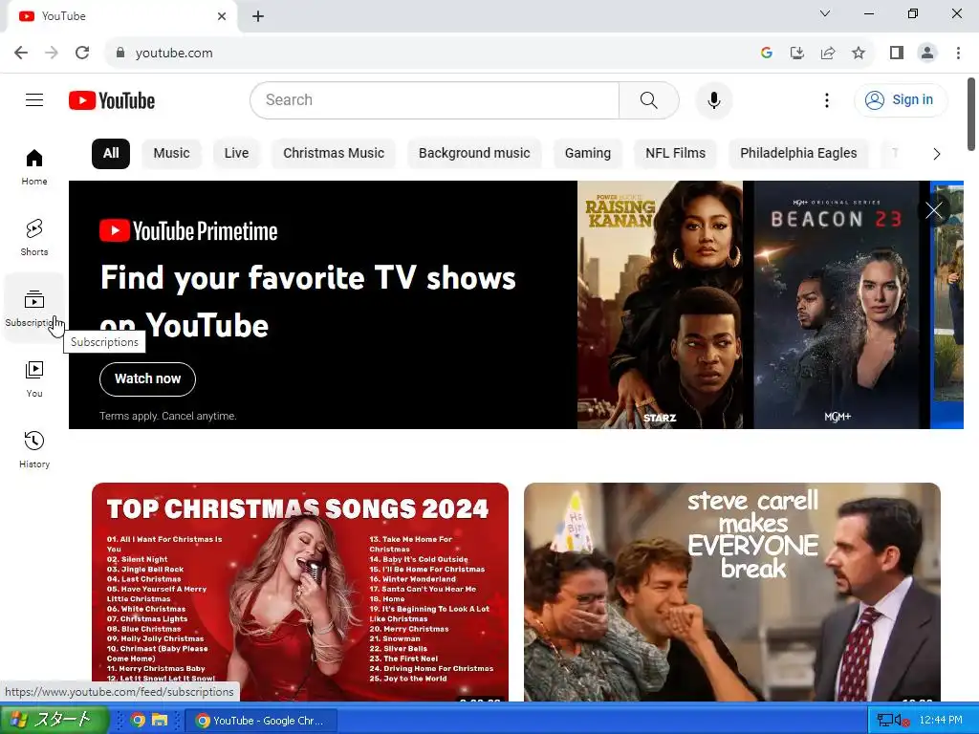The height and width of the screenshot is (734, 979).
Task: Click the install app icon in address bar
Action: tap(797, 54)
